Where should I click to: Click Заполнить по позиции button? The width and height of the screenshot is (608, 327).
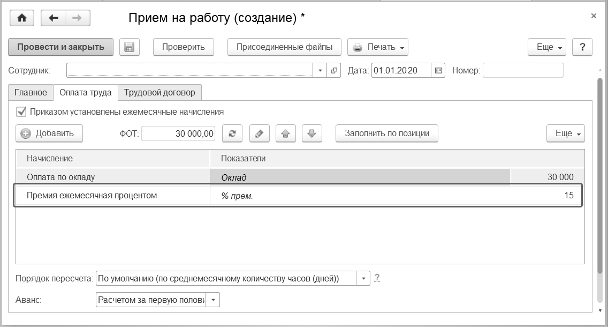point(387,133)
